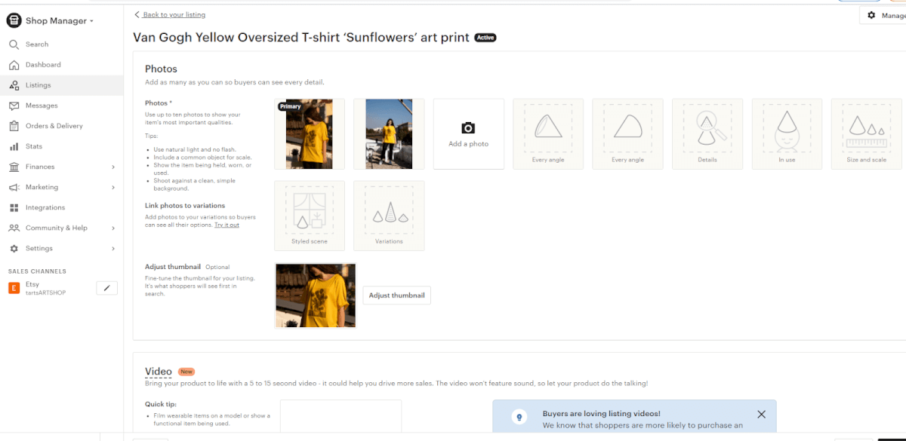Click the Settings gear icon in sidebar
This screenshot has width=906, height=441.
[x=14, y=248]
